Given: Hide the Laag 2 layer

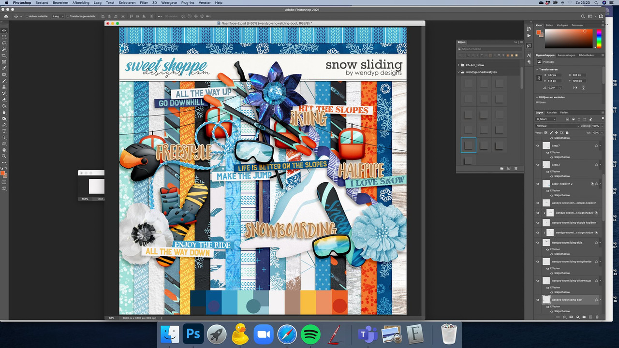Looking at the screenshot, I should (538, 165).
